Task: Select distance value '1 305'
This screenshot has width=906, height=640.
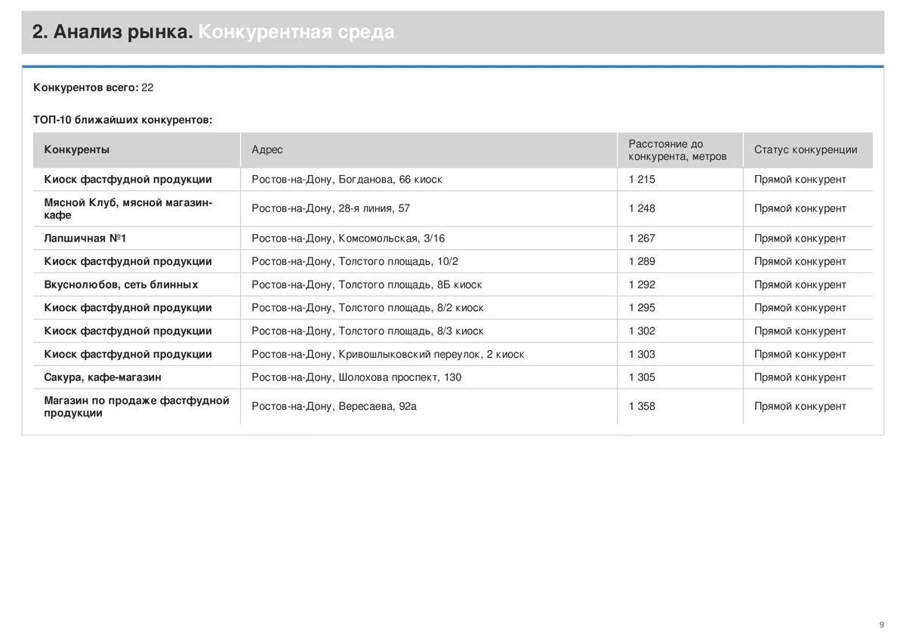Action: coord(642,377)
